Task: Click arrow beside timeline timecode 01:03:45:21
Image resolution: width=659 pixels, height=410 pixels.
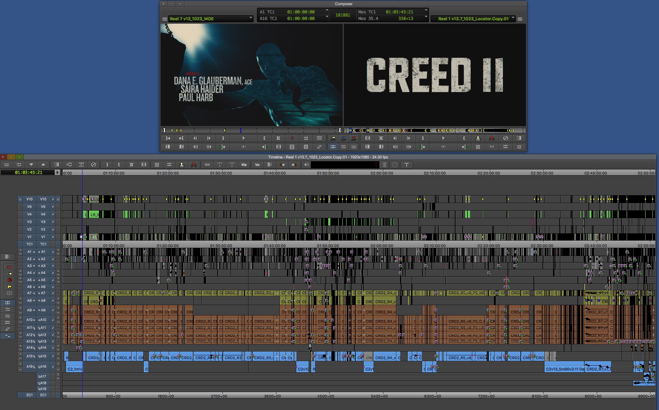Action: pos(57,172)
